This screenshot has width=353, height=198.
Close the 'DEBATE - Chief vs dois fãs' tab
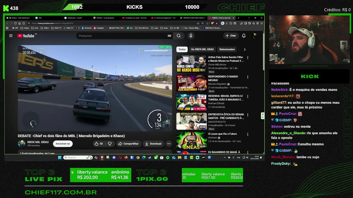[x=234, y=18]
